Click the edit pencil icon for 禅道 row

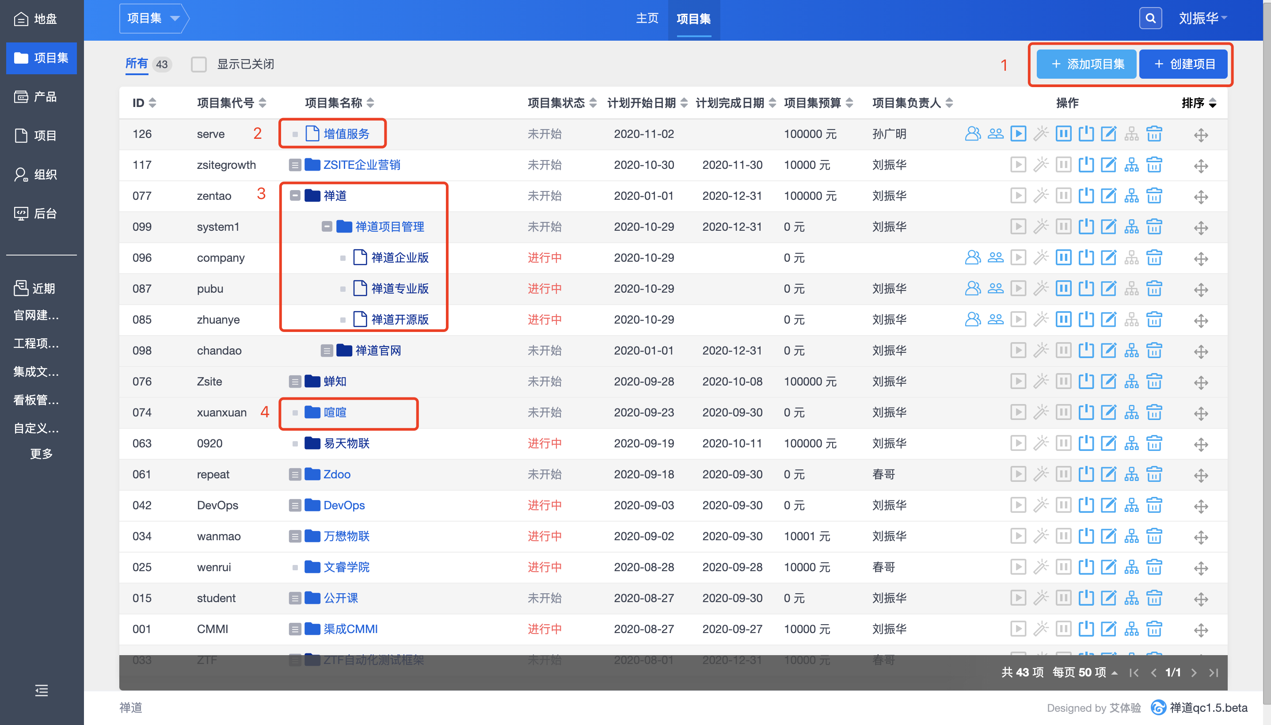[1108, 196]
